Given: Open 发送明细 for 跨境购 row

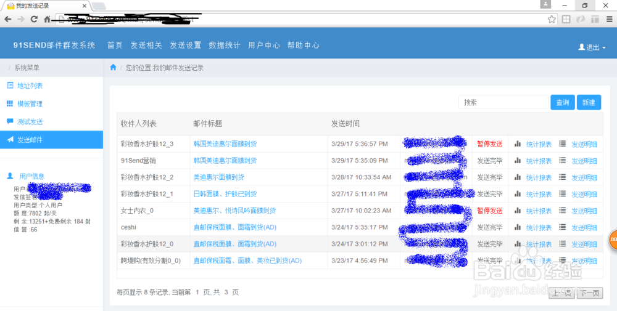Looking at the screenshot, I should point(584,261).
